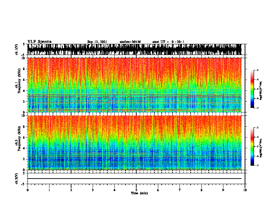Click the ch.1(V) waveform strip at top

coord(135,49)
